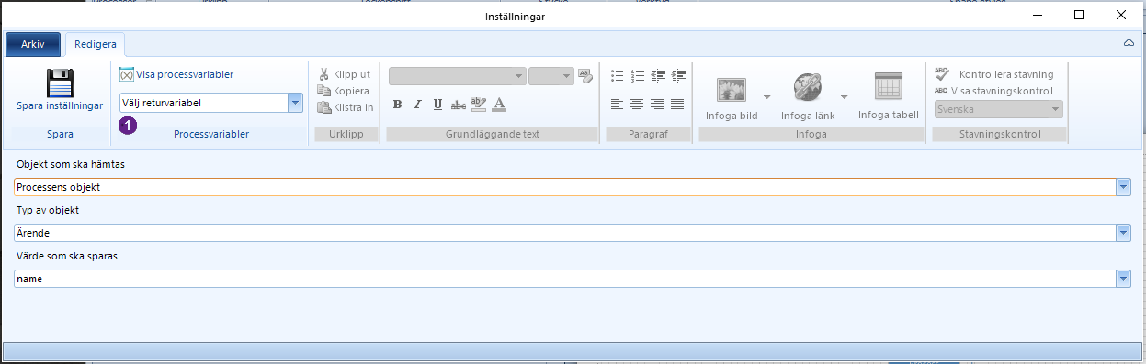Click the increase indent icon
The height and width of the screenshot is (364, 1146).
(678, 75)
